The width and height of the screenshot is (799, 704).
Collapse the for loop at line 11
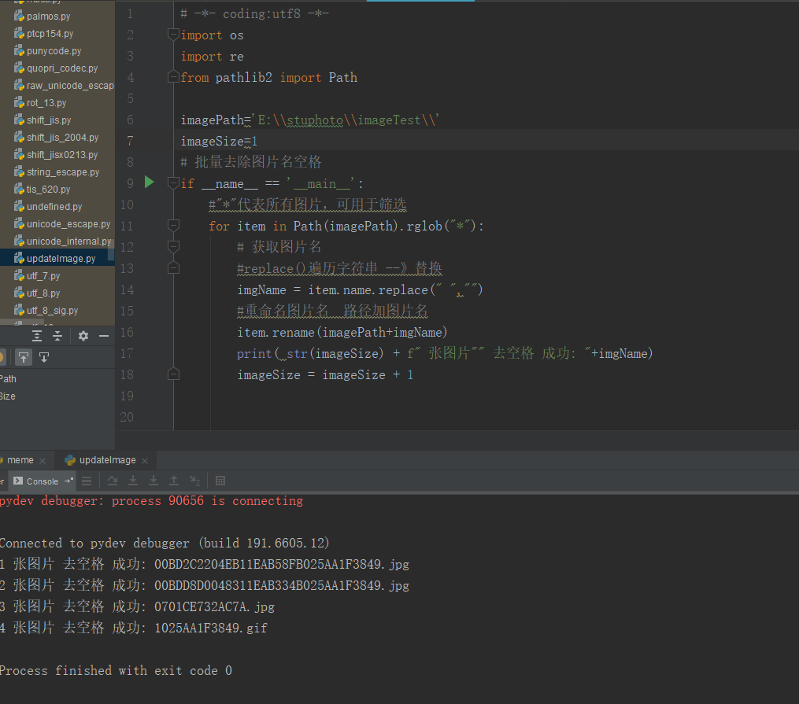(x=173, y=226)
